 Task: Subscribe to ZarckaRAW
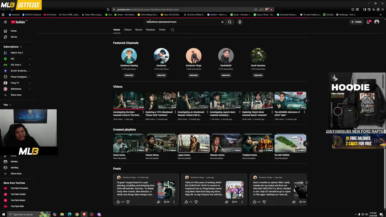226,75
